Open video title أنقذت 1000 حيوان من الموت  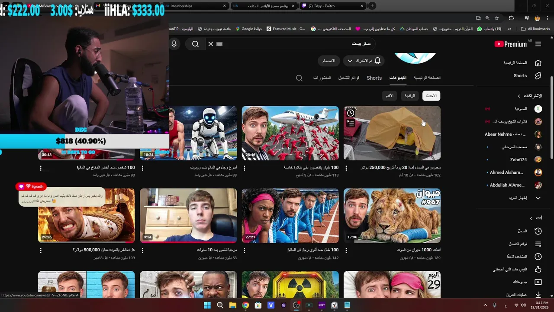click(x=419, y=250)
